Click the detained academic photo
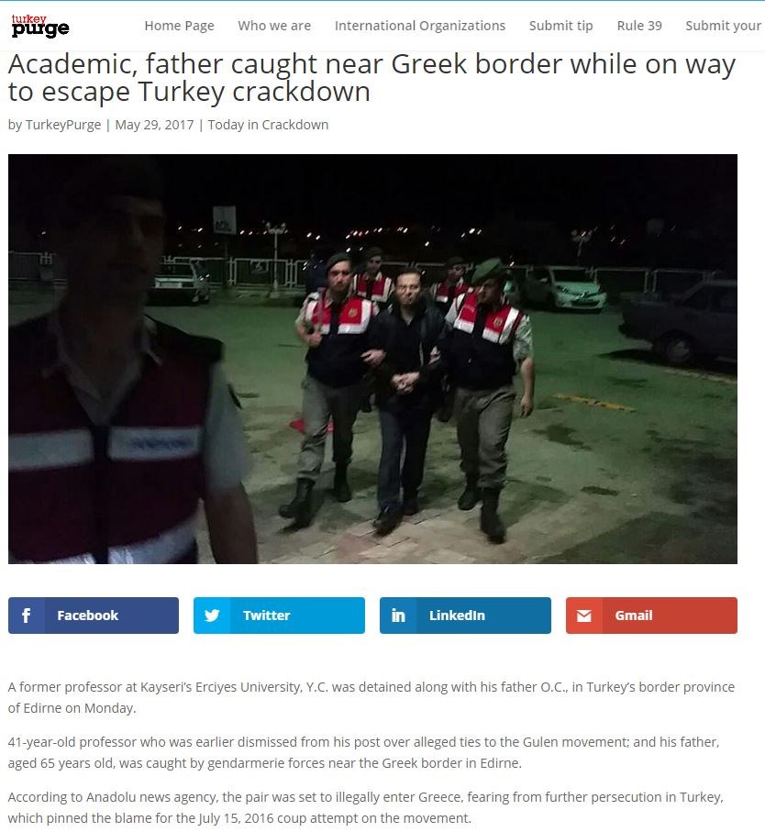The width and height of the screenshot is (765, 832). pos(372,359)
